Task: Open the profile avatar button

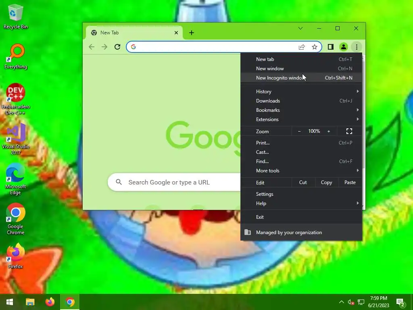Action: (x=344, y=47)
